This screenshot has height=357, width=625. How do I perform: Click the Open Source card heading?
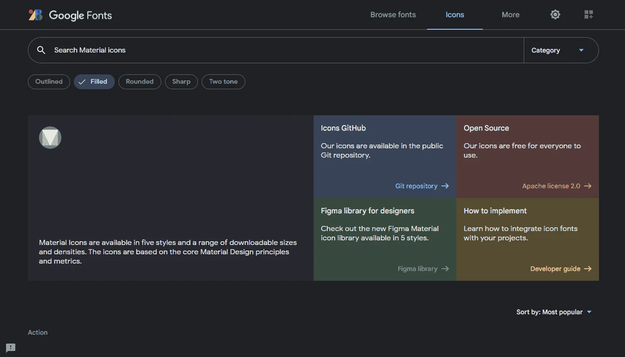(486, 128)
